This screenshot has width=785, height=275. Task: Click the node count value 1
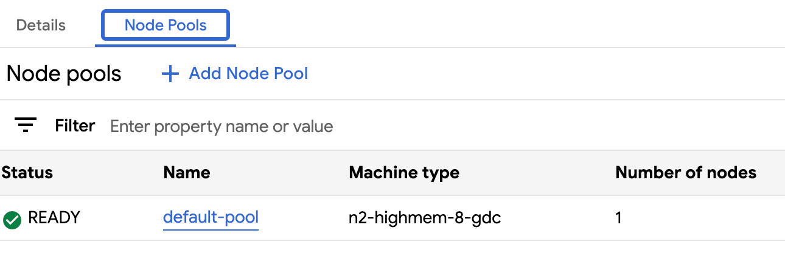click(619, 218)
